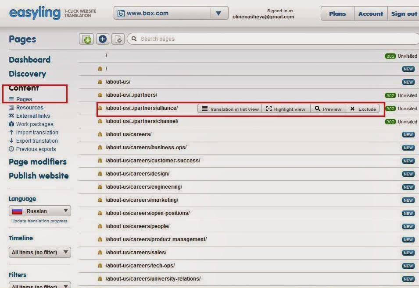The height and width of the screenshot is (288, 419).
Task: Open Previous exports link
Action: (36, 149)
